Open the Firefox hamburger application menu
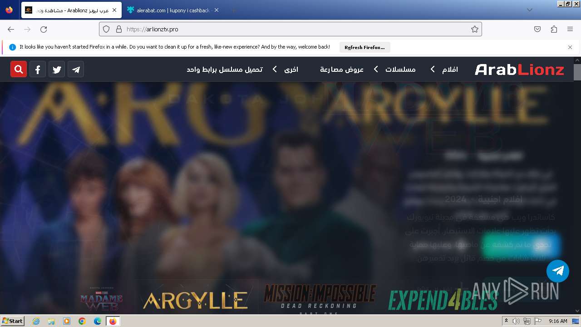 point(570,29)
